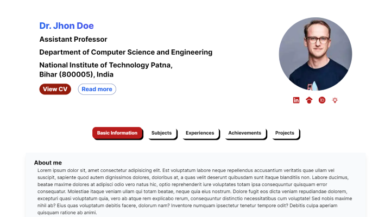Open the LinkedIn profile icon
Image resolution: width=391 pixels, height=217 pixels.
[x=296, y=100]
